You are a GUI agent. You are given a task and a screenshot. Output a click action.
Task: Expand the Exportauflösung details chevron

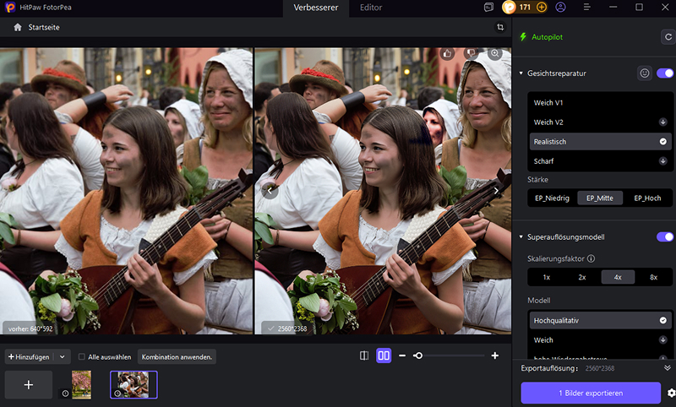click(x=667, y=368)
